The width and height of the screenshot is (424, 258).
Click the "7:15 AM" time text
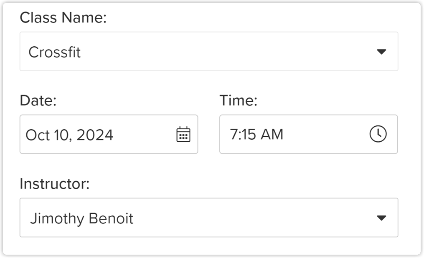256,134
